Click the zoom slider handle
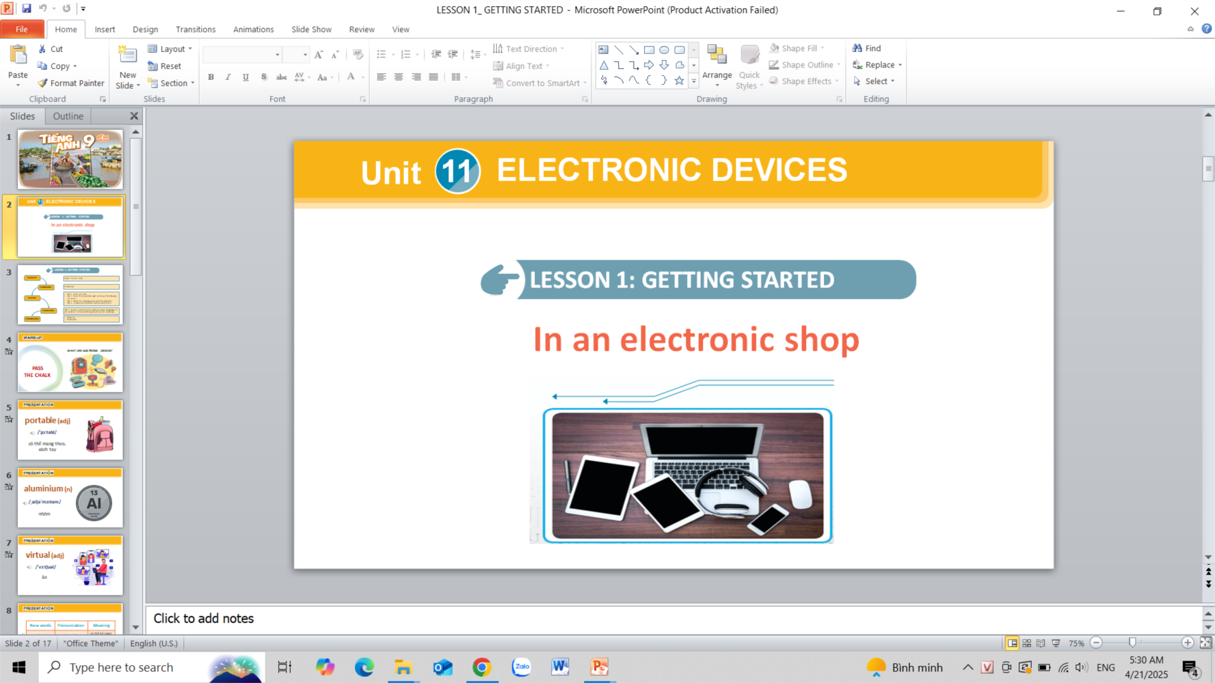 click(1132, 643)
